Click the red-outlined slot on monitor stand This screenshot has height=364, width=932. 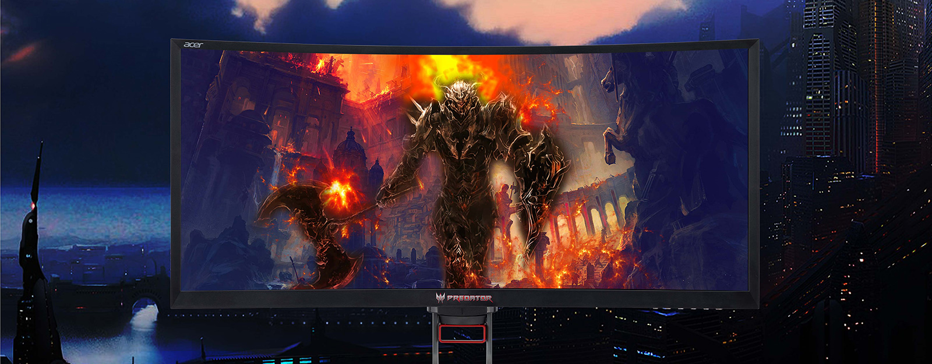click(462, 334)
